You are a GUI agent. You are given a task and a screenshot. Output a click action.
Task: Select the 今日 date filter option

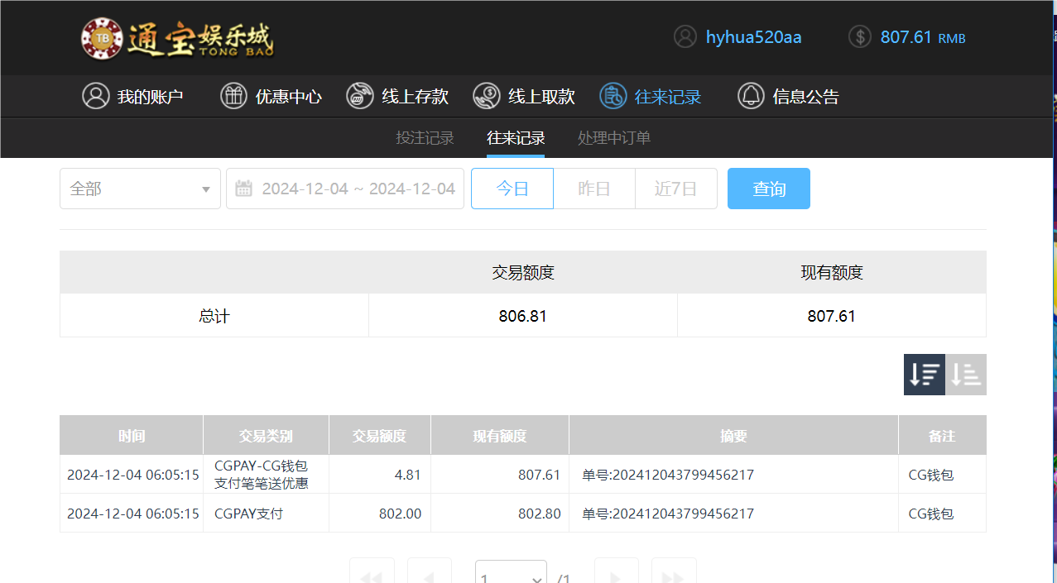point(512,188)
